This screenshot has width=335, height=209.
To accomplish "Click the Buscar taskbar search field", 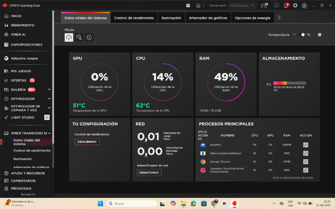I will tap(132, 203).
